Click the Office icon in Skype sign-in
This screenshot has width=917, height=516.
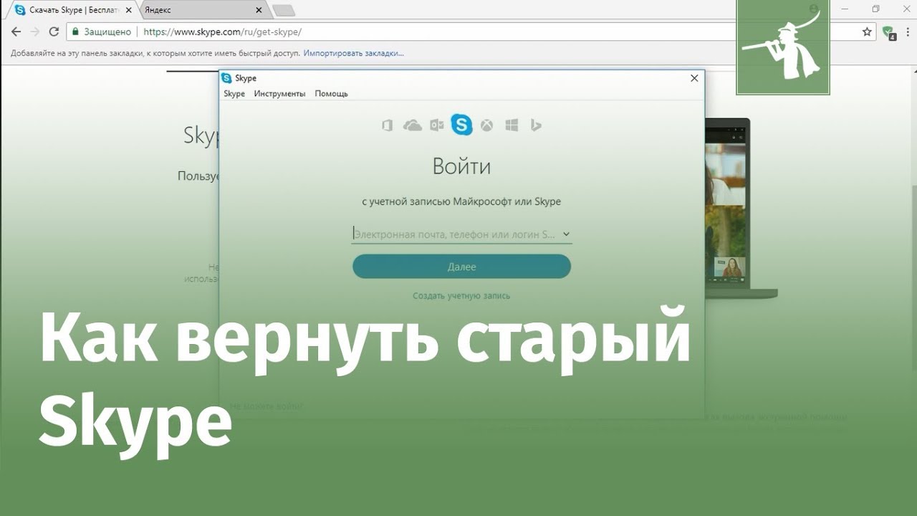tap(388, 125)
